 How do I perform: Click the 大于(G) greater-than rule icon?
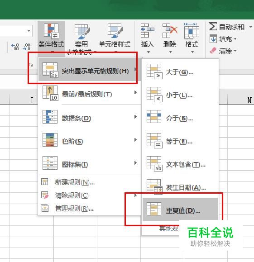[154, 71]
